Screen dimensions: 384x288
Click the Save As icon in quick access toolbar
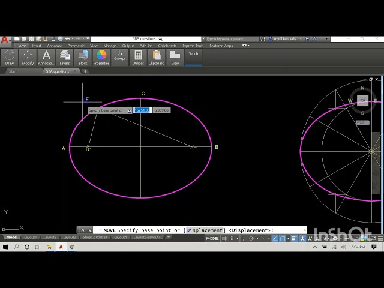click(38, 38)
